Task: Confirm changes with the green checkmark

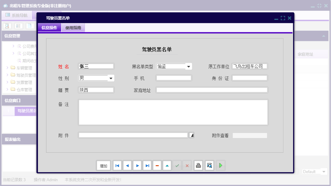Action: [x=177, y=165]
